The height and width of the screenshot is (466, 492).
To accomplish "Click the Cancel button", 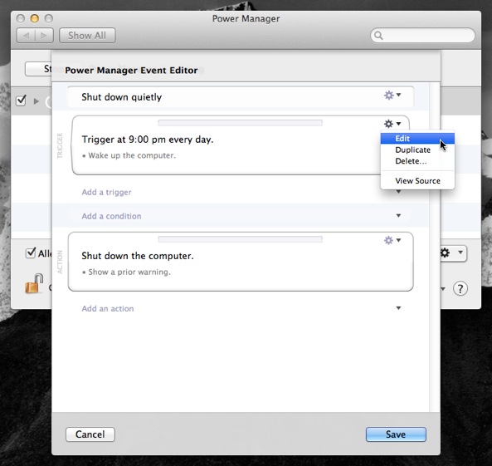I will pos(90,434).
